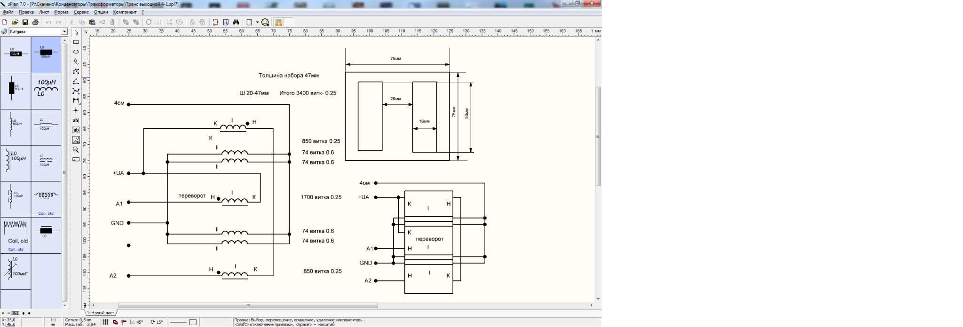Select the large italic 100µH L0 coil component
The width and height of the screenshot is (963, 327).
46,90
